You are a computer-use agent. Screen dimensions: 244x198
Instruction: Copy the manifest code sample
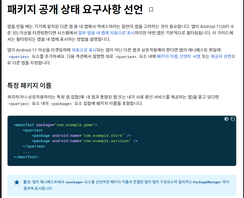tap(233, 119)
